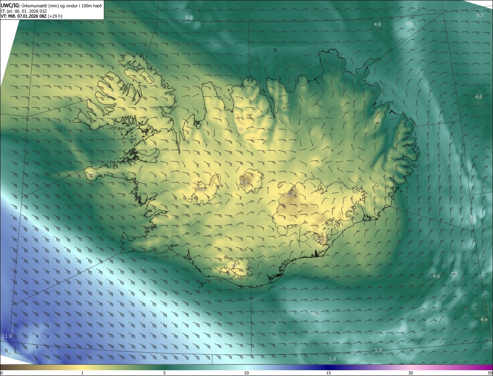Click the UWC/IG title line in the header box
This screenshot has width=493, height=376.
click(x=51, y=5)
